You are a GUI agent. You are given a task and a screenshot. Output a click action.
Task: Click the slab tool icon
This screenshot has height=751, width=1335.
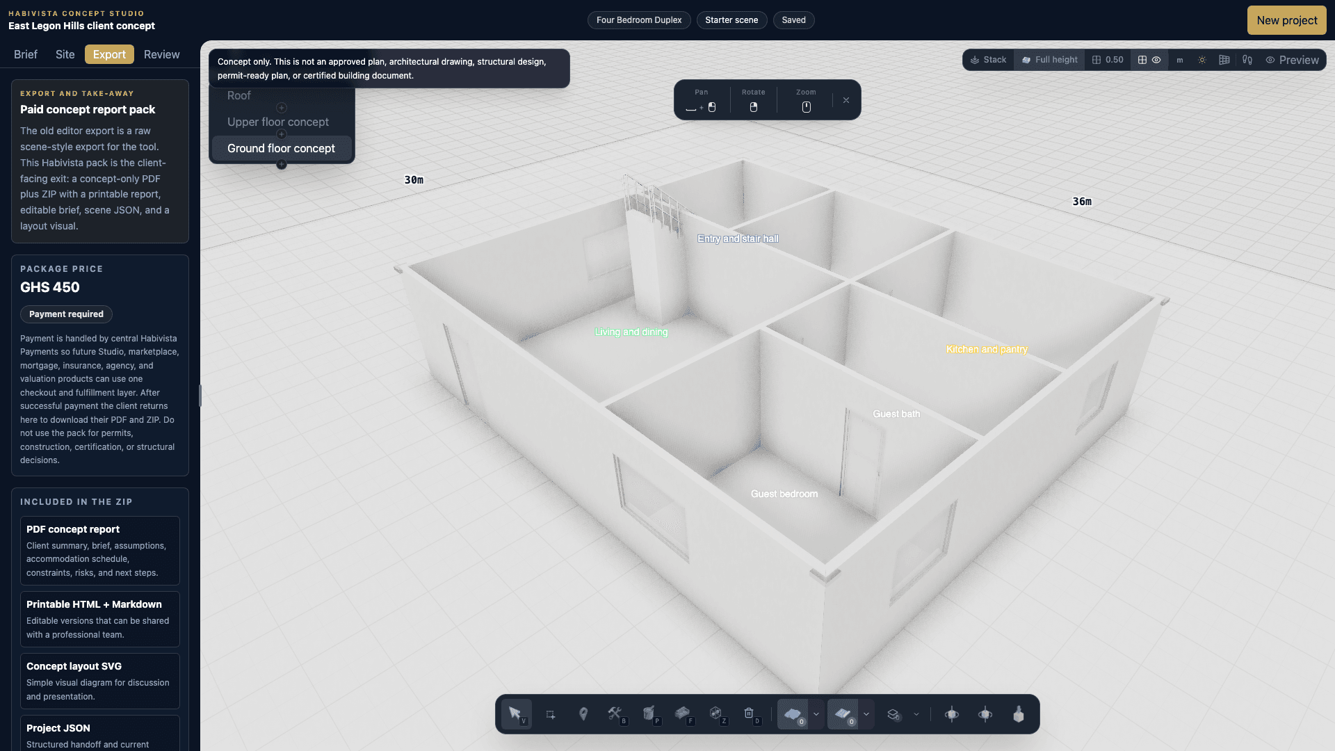tap(793, 714)
